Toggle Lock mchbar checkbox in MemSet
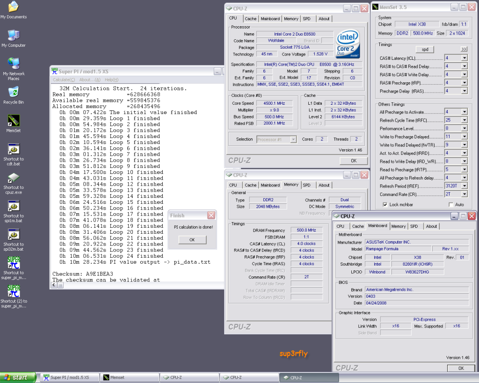This screenshot has height=383, width=479. (x=385, y=205)
